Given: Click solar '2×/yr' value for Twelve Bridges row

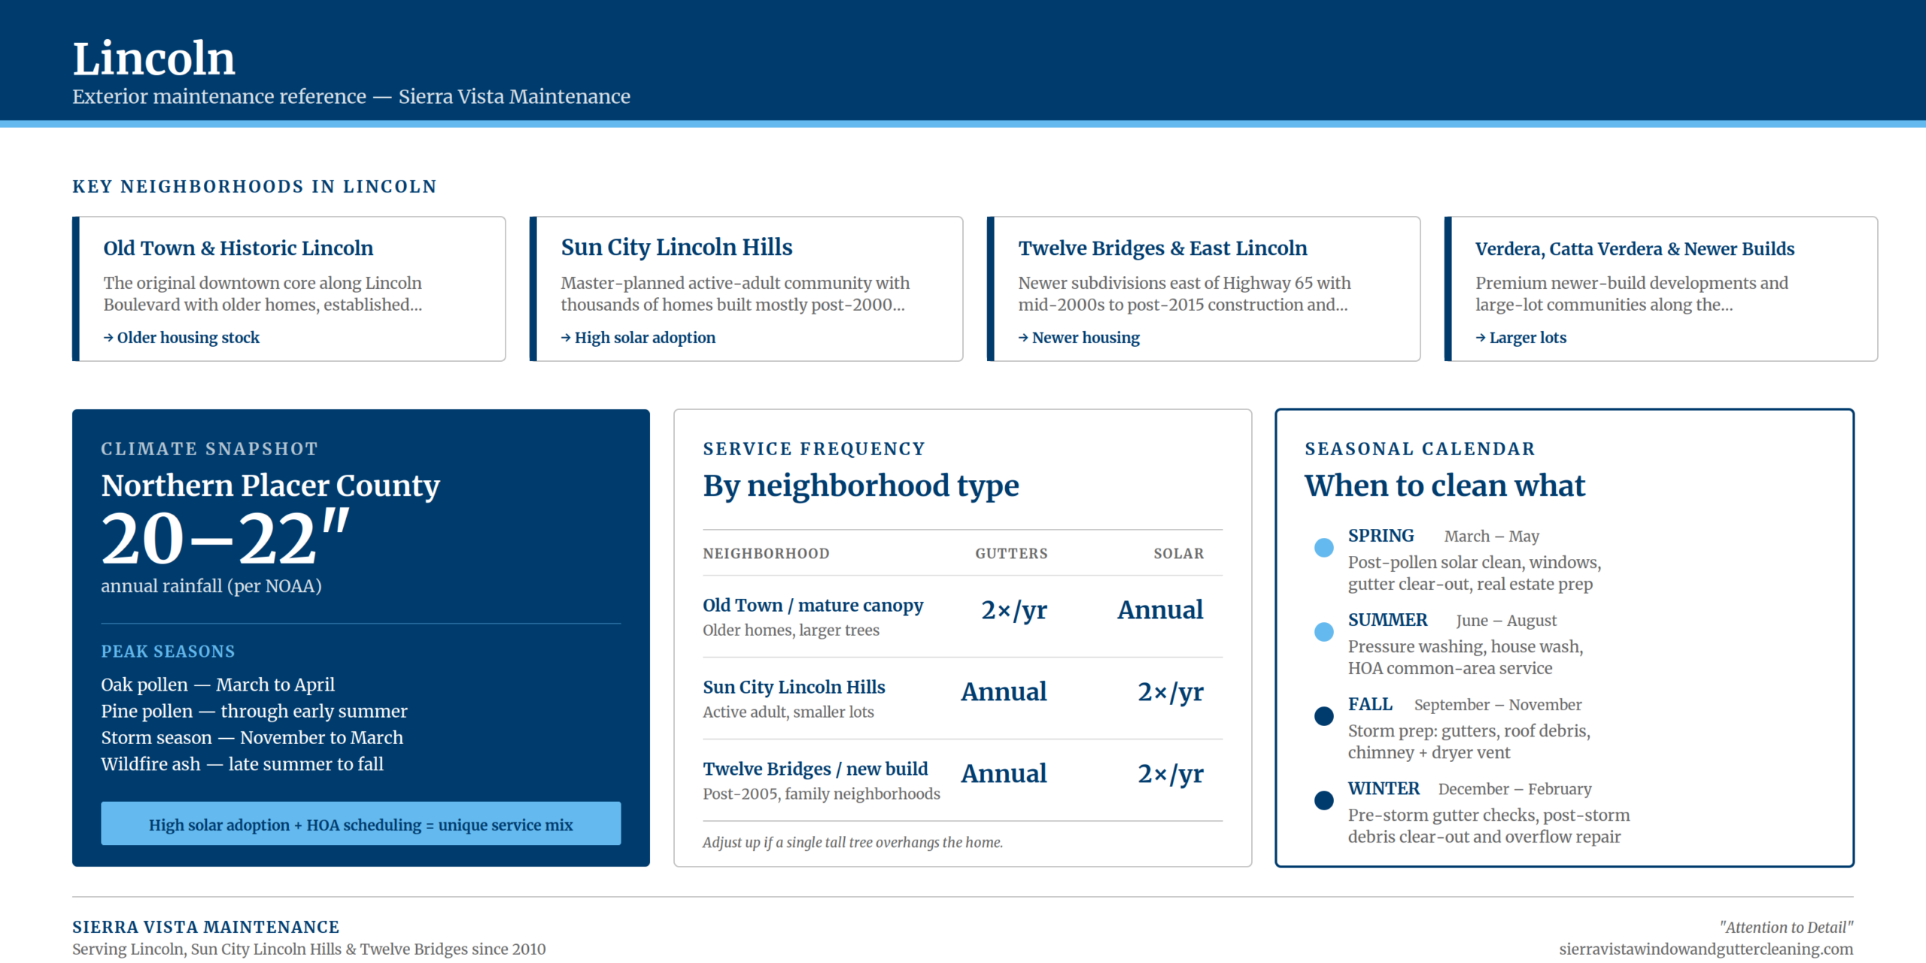Looking at the screenshot, I should click(1171, 774).
